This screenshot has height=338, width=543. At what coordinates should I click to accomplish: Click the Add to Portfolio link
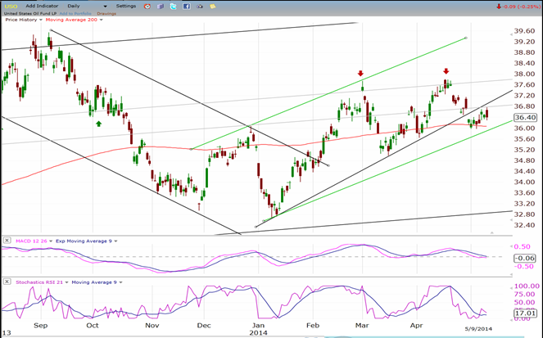pyautogui.click(x=75, y=13)
